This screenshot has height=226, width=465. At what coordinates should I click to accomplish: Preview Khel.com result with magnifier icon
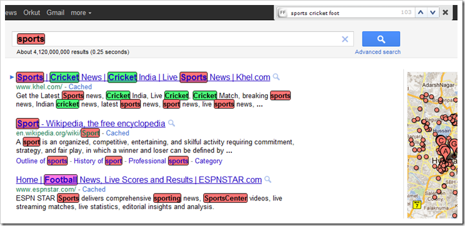click(x=276, y=77)
